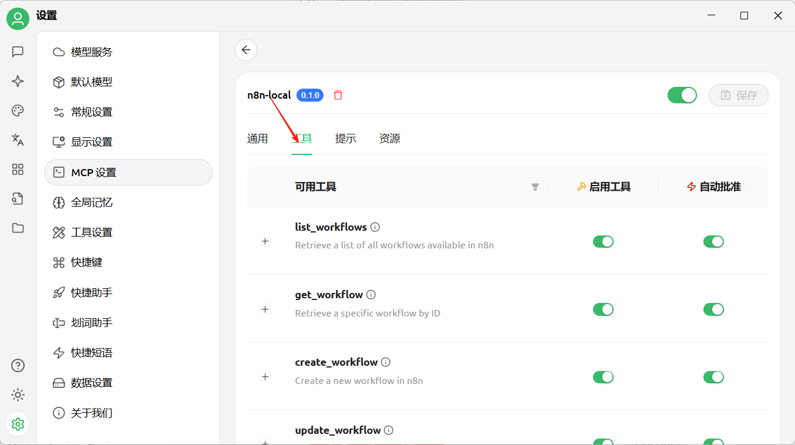Disable create_workflow in 启用工具 column

(x=603, y=377)
